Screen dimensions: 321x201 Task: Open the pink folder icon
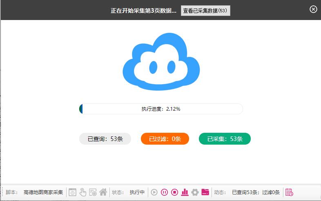(205, 192)
